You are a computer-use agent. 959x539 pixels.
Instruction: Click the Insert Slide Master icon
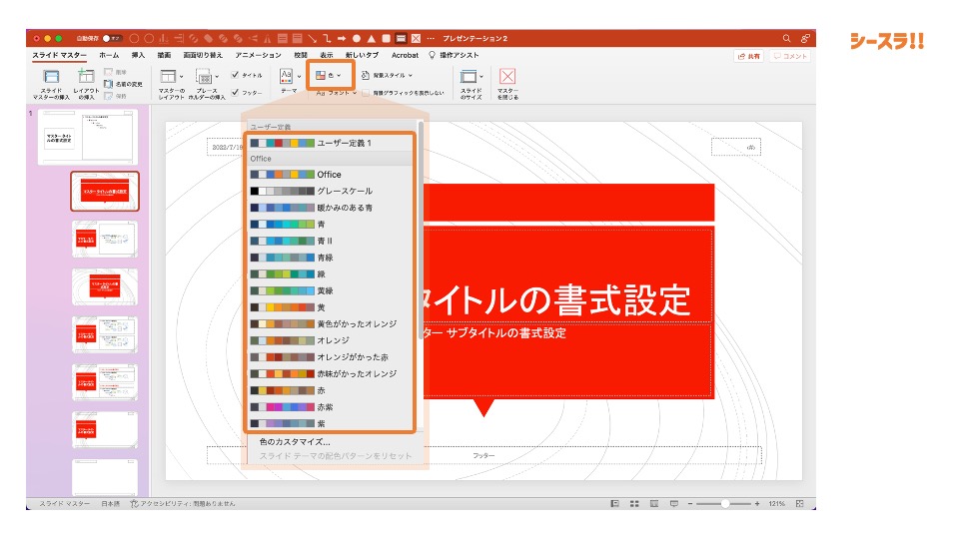51,77
